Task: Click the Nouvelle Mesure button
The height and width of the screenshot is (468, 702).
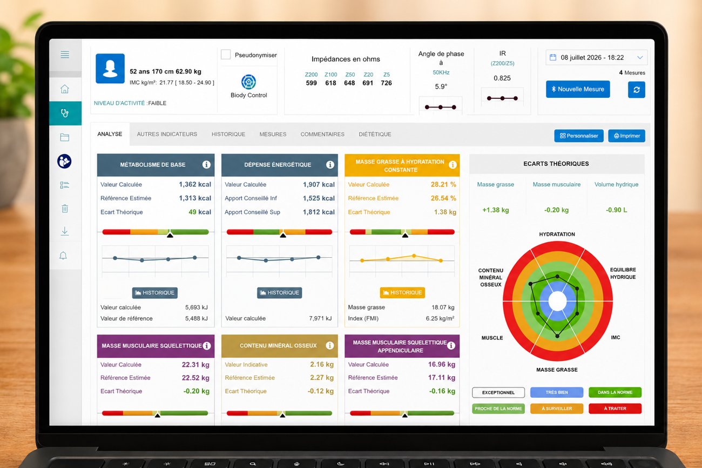Action: (578, 89)
